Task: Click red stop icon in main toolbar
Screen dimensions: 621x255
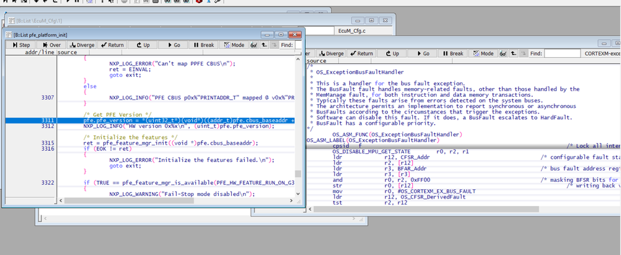Action: click(199, 2)
